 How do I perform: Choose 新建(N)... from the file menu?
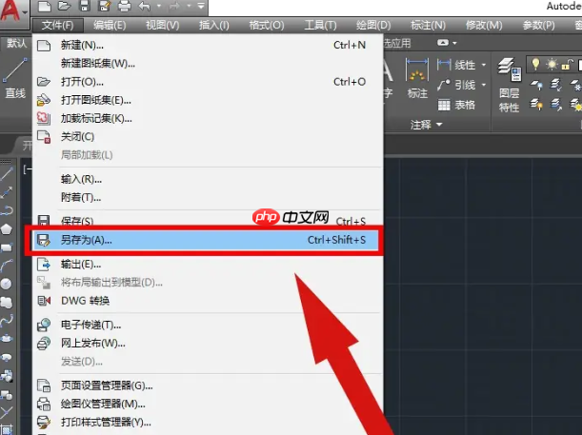click(x=208, y=46)
